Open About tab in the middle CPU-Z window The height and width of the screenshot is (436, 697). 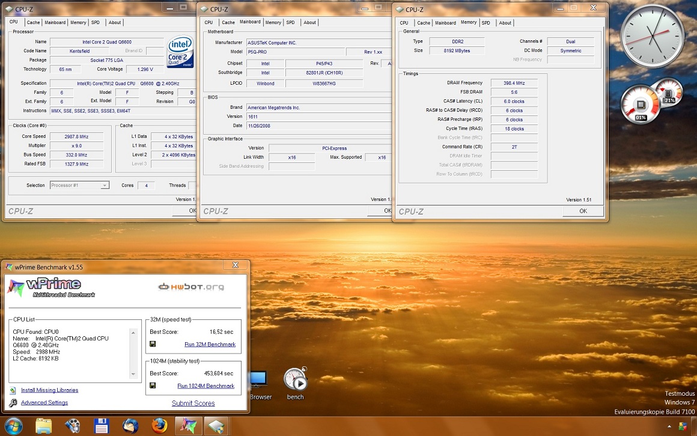pyautogui.click(x=310, y=22)
